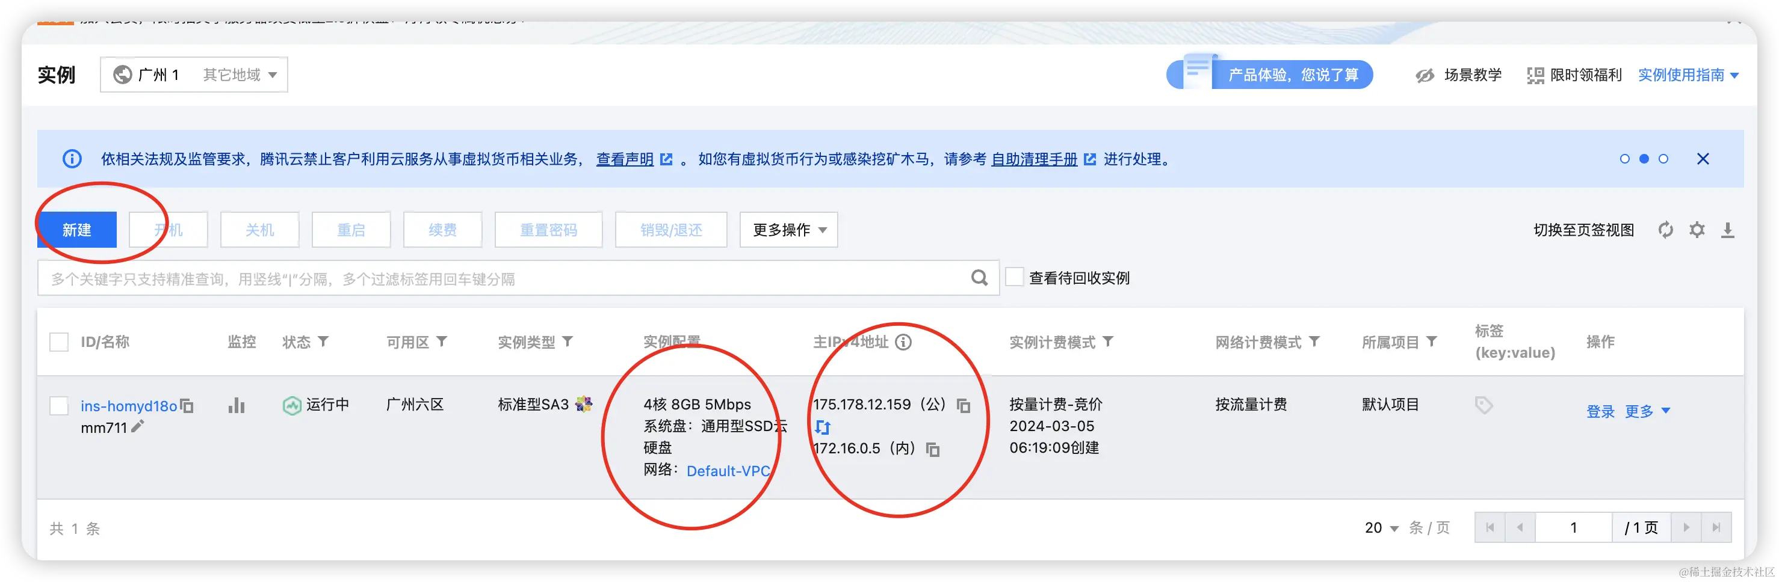Click the 关机 shutdown button
Viewport: 1779px width, 582px height.
(259, 230)
